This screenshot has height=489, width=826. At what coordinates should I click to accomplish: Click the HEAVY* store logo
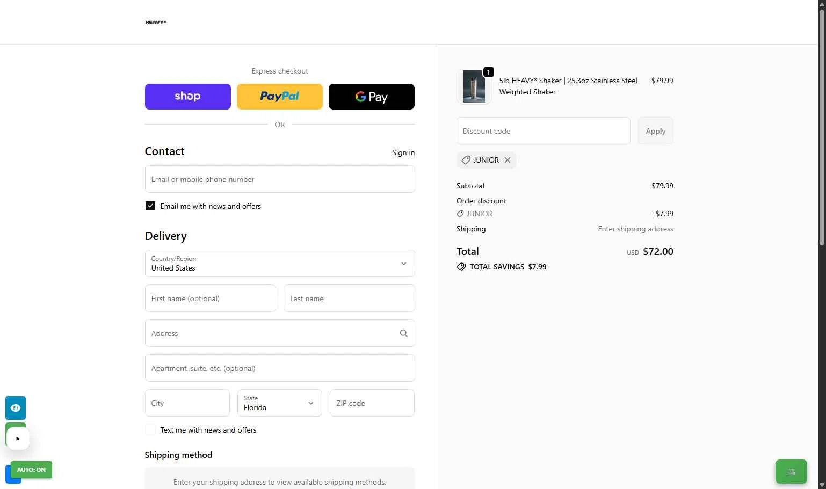[156, 22]
